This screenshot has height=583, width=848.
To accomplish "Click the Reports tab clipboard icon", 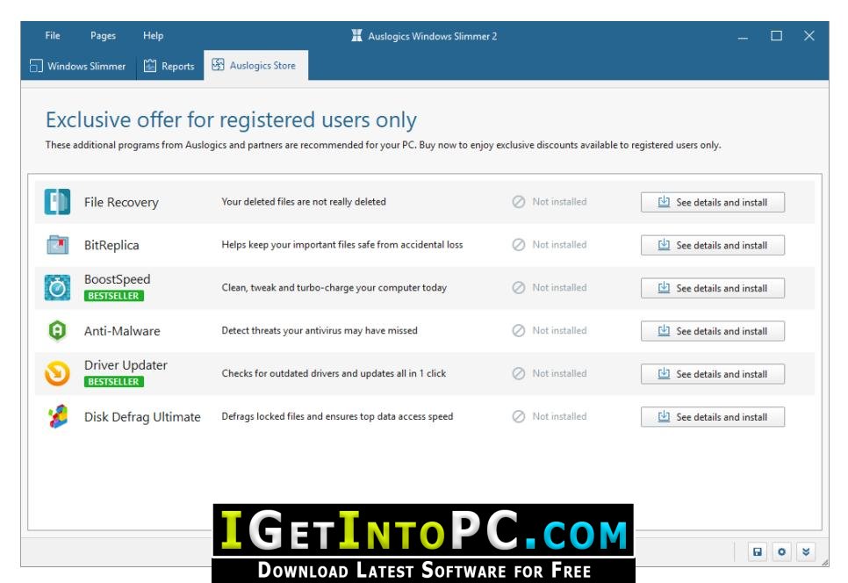I will 150,66.
